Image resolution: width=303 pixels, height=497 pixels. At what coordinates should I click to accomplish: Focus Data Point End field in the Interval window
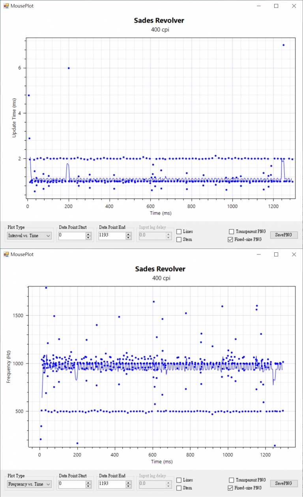click(112, 235)
